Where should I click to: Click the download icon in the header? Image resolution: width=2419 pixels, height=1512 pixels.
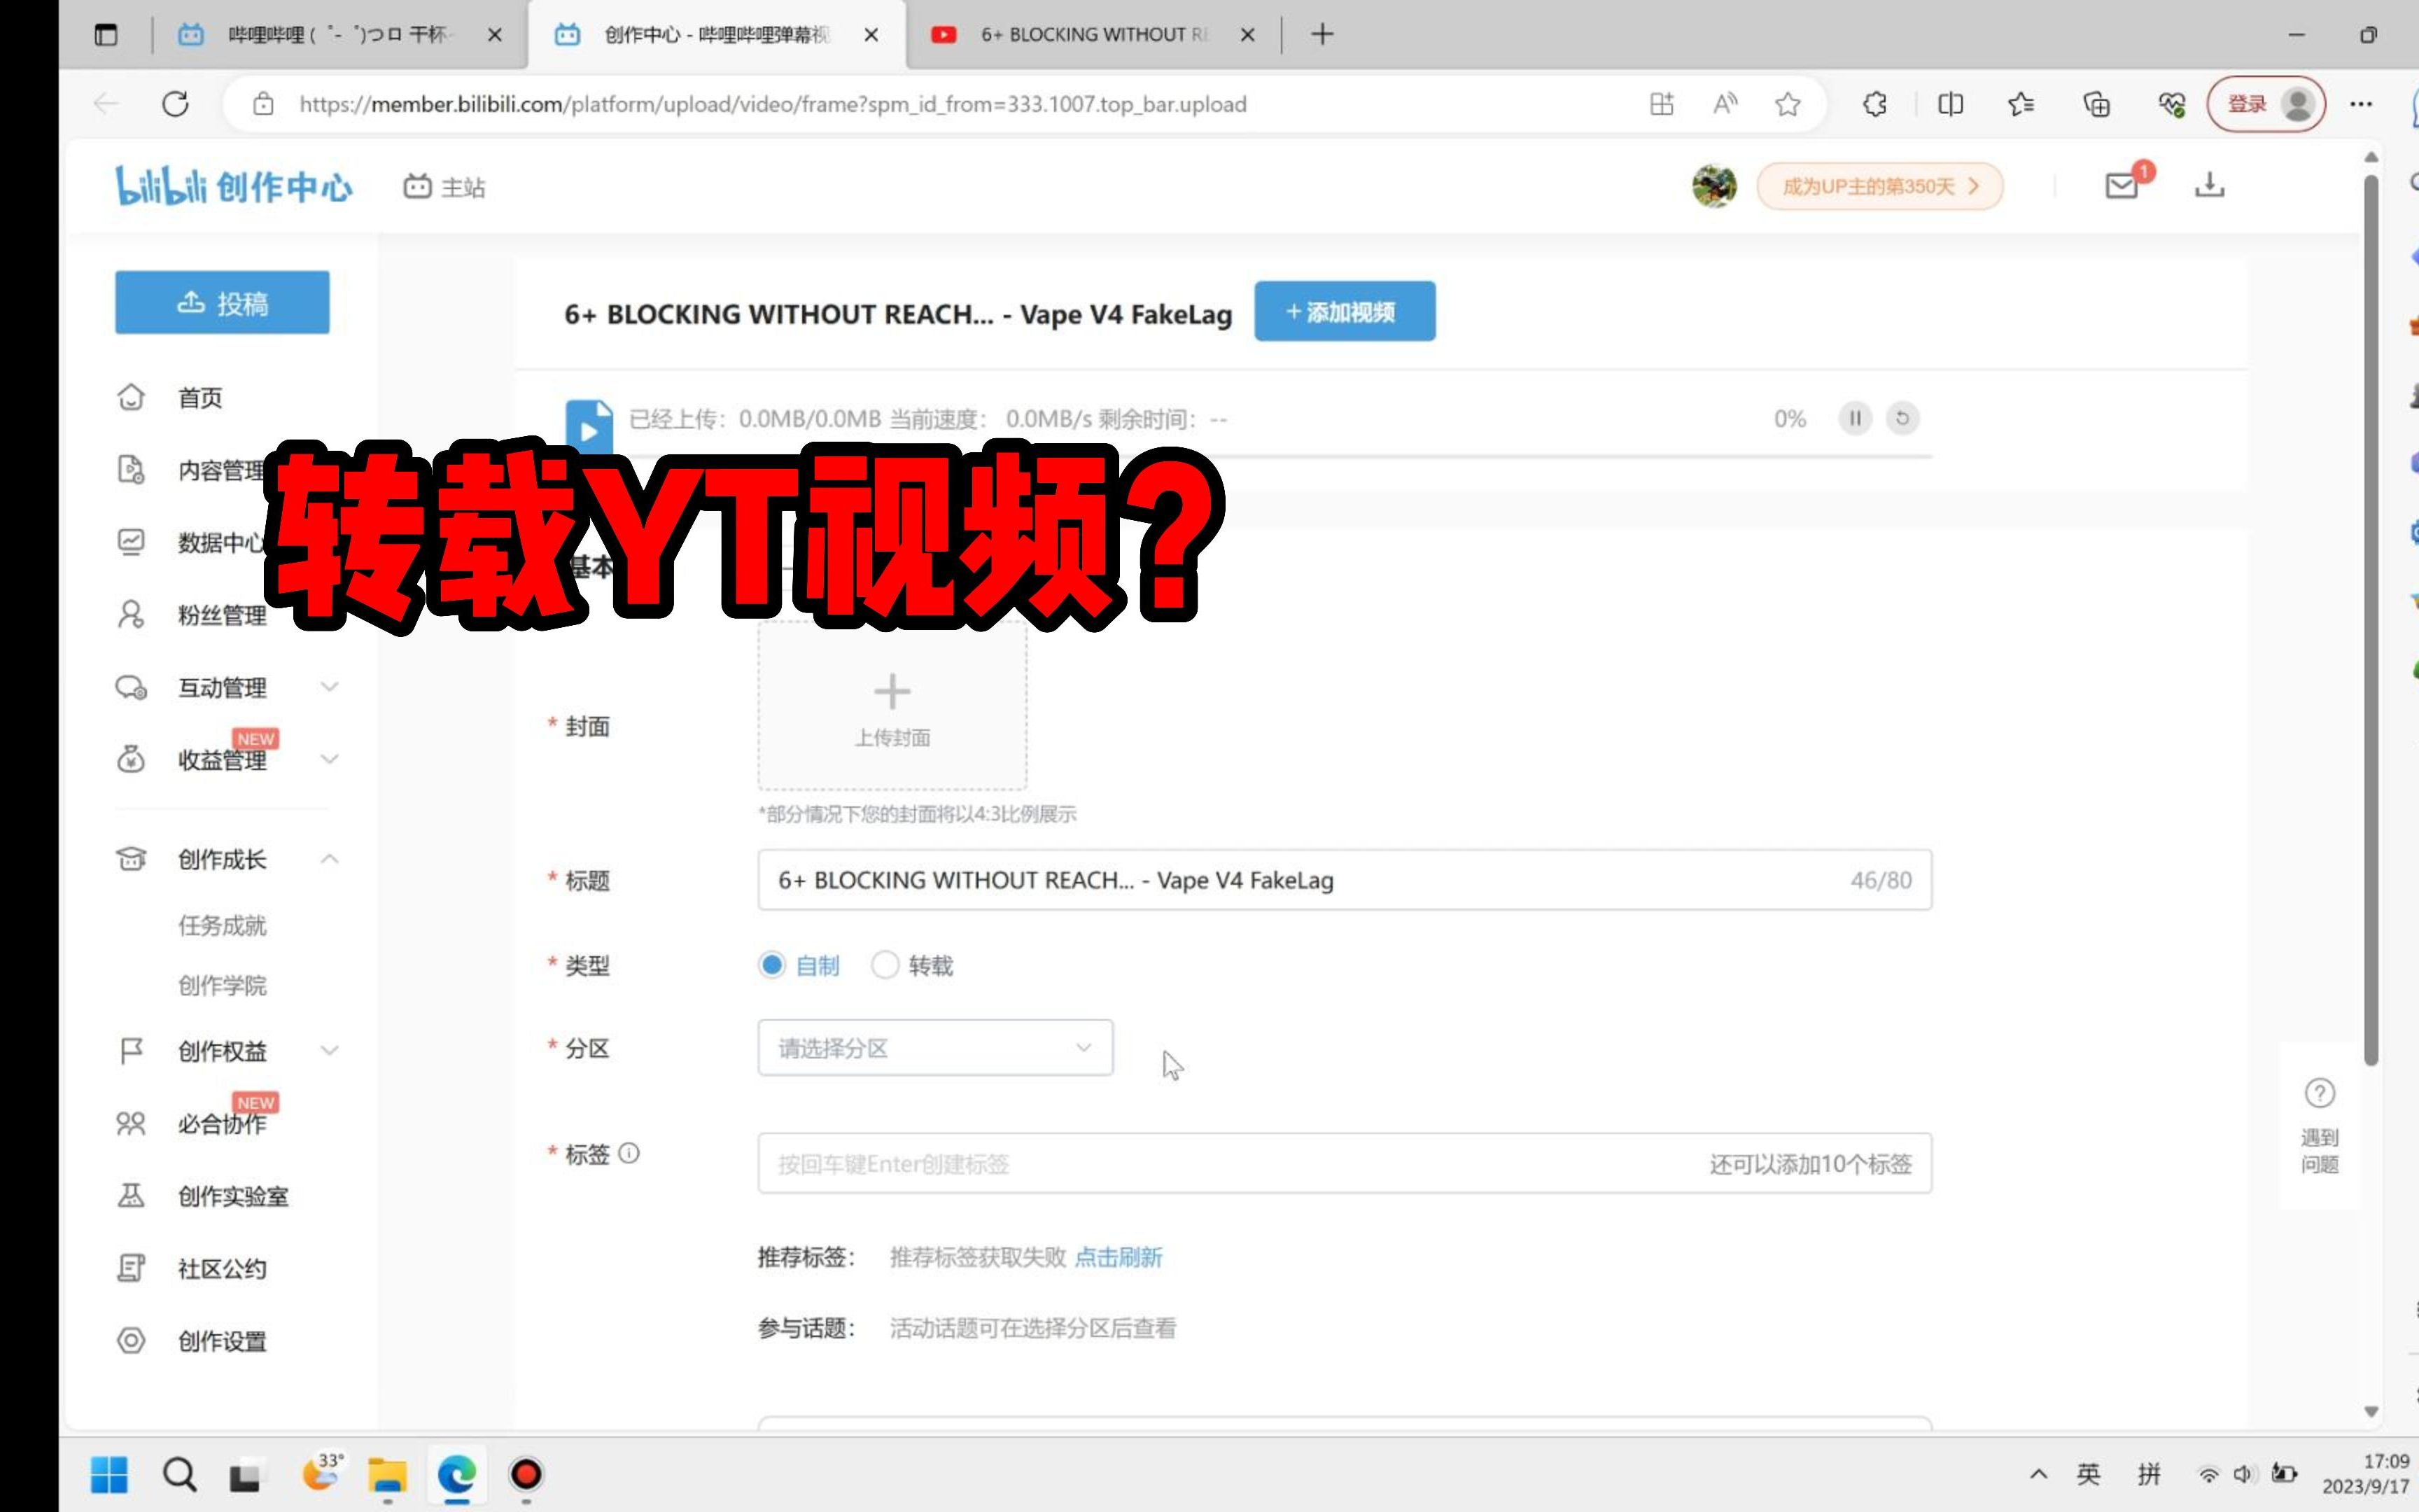tap(2209, 185)
